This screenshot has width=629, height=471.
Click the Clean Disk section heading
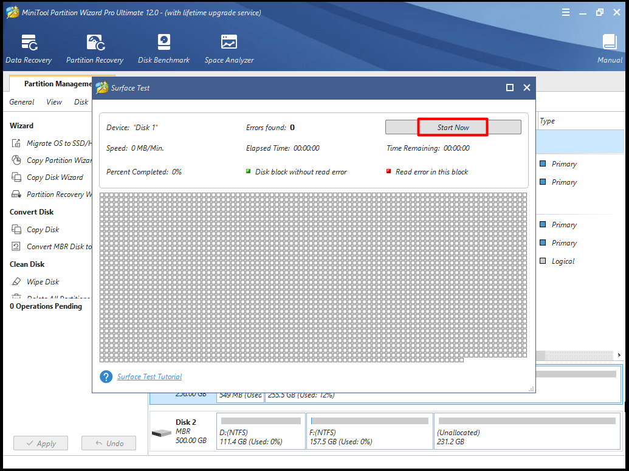tap(27, 264)
